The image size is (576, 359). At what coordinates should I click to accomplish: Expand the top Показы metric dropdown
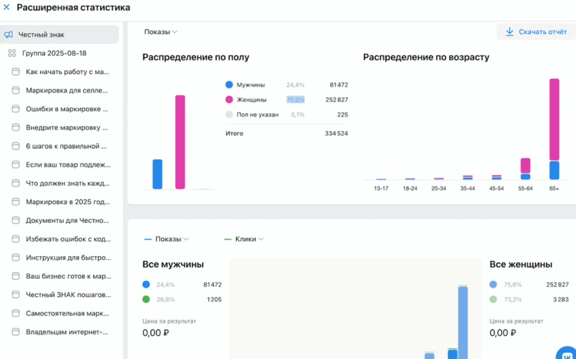161,32
